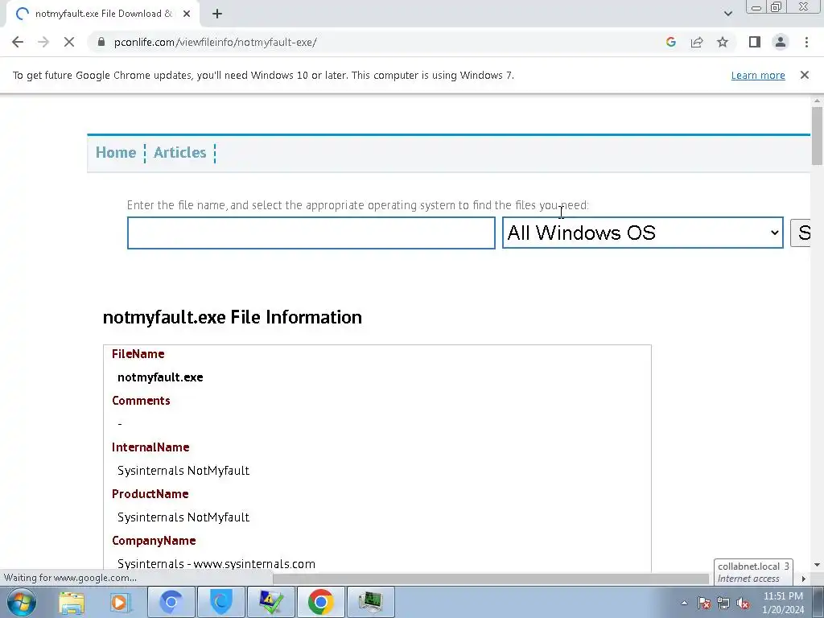Image resolution: width=824 pixels, height=618 pixels.
Task: Open tab search chevron
Action: coord(727,14)
